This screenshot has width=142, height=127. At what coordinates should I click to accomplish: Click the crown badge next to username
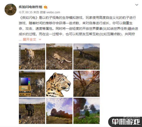(x=45, y=7)
